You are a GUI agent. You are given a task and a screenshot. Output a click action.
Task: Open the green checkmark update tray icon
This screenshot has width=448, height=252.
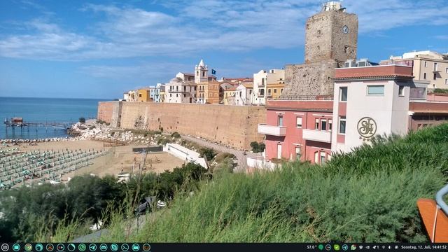click(x=337, y=247)
